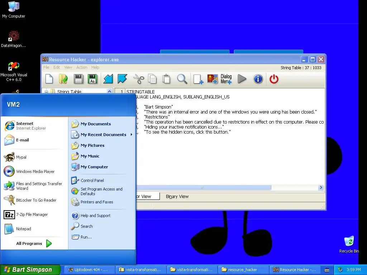Select the Recycle Bin on the desktop
Screen dimensions: 367x275
tap(349, 244)
